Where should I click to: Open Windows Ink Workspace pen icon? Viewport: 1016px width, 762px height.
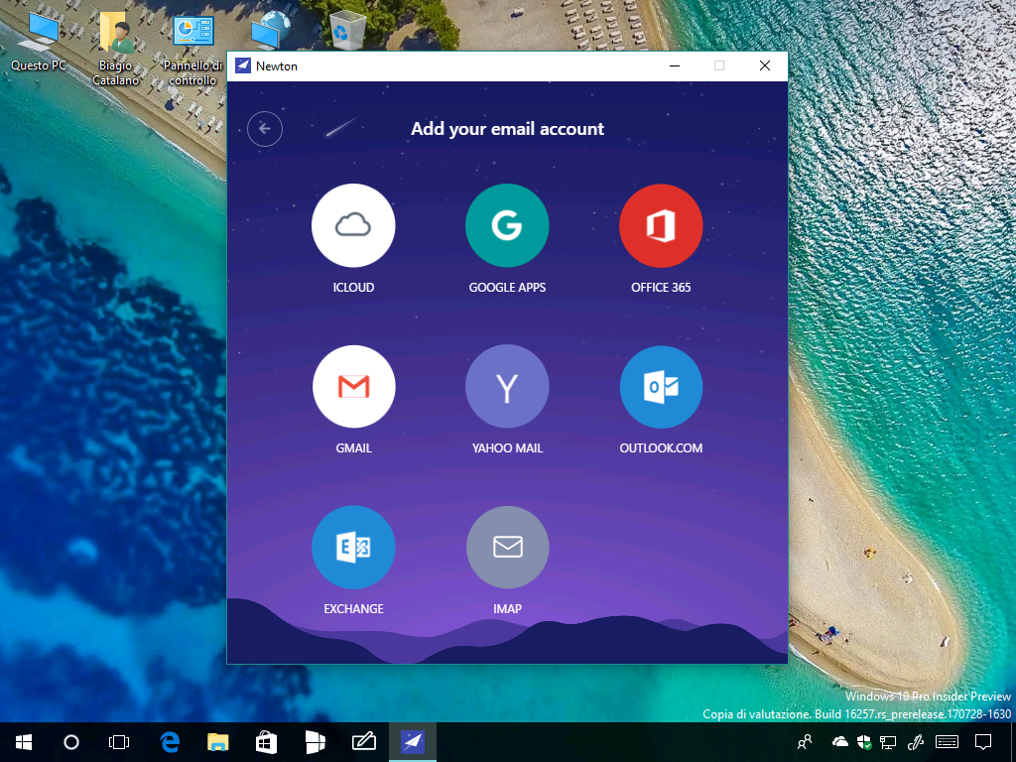pyautogui.click(x=915, y=742)
